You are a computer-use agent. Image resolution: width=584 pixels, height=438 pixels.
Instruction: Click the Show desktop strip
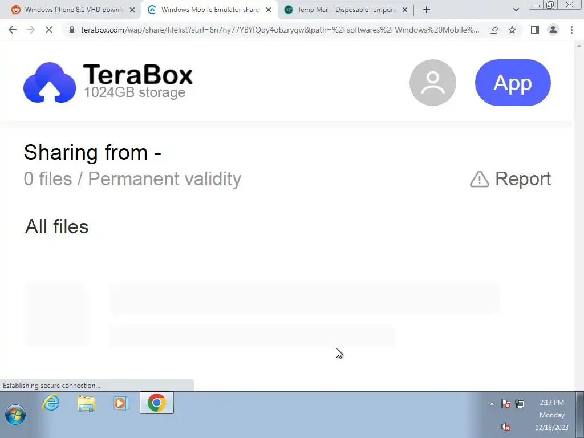pyautogui.click(x=580, y=415)
